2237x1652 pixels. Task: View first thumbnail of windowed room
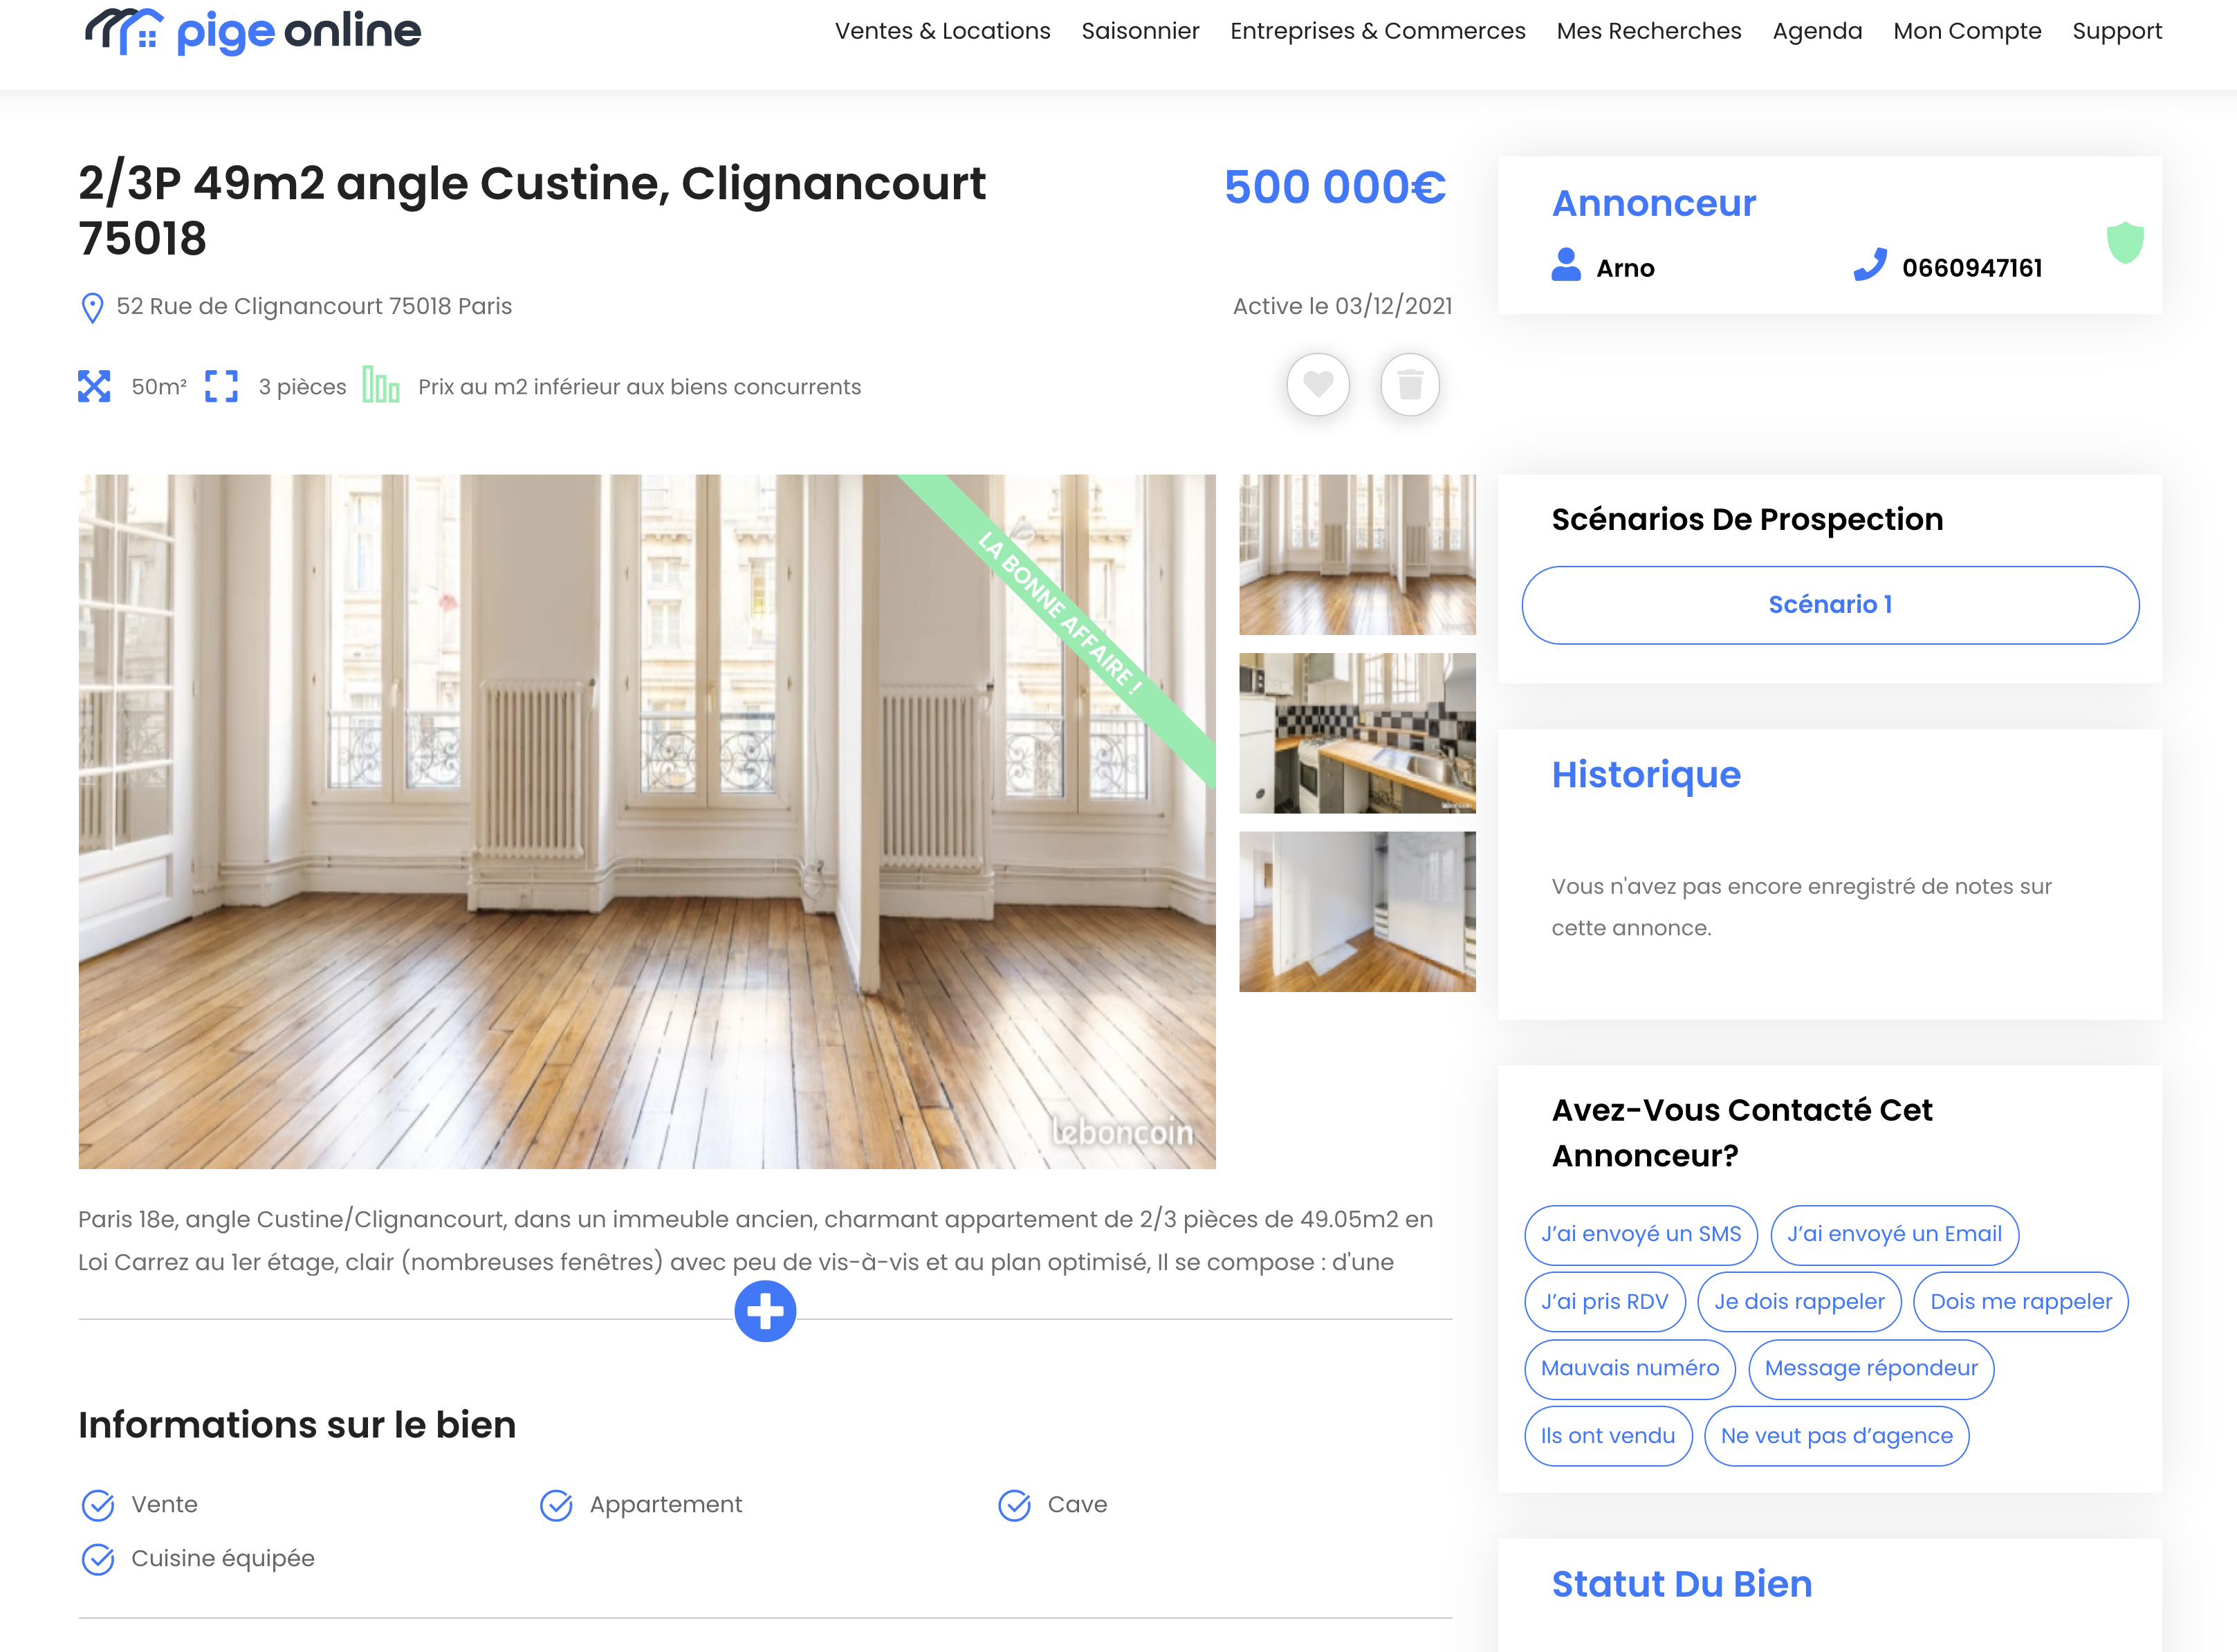(1357, 555)
